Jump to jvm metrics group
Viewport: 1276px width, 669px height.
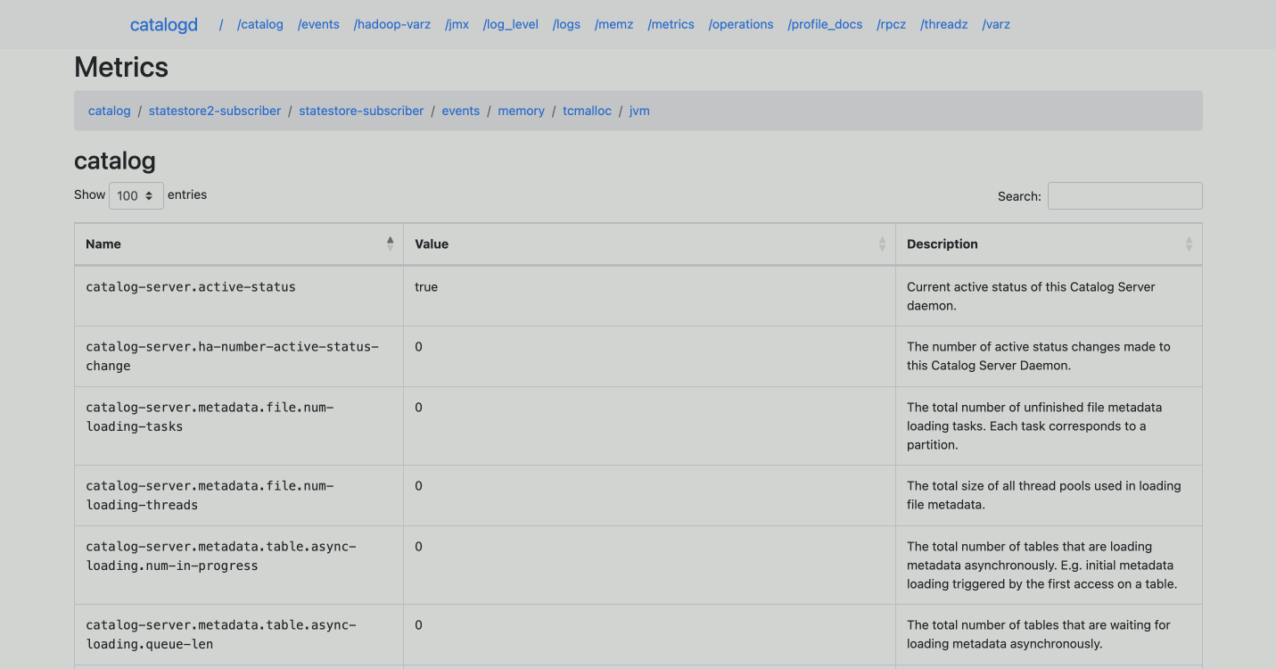(x=639, y=111)
